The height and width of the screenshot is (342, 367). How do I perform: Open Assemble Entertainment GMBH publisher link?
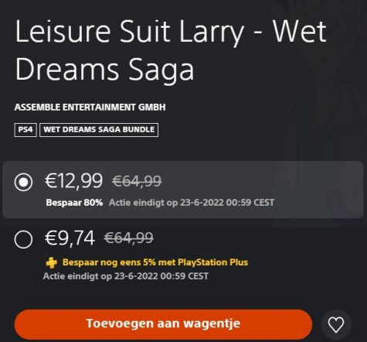[x=90, y=107]
